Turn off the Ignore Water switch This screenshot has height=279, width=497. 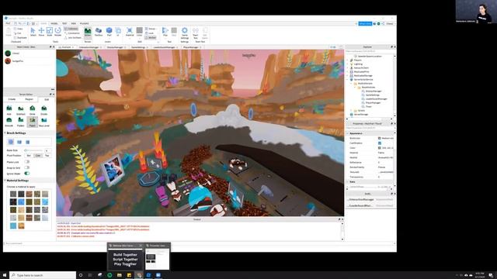(27, 174)
